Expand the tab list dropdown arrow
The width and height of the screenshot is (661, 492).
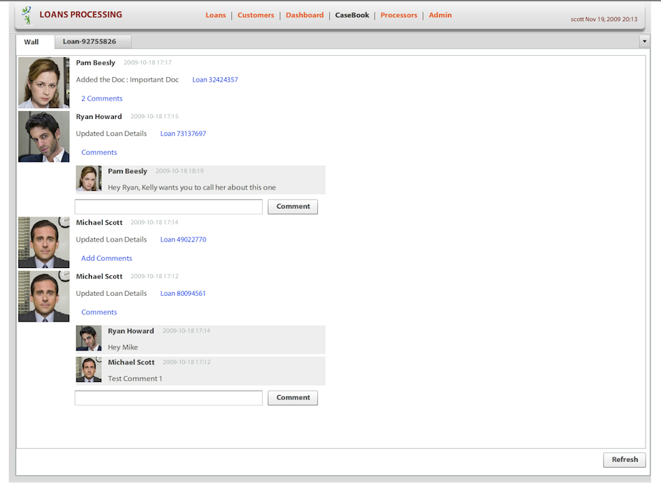[x=643, y=41]
